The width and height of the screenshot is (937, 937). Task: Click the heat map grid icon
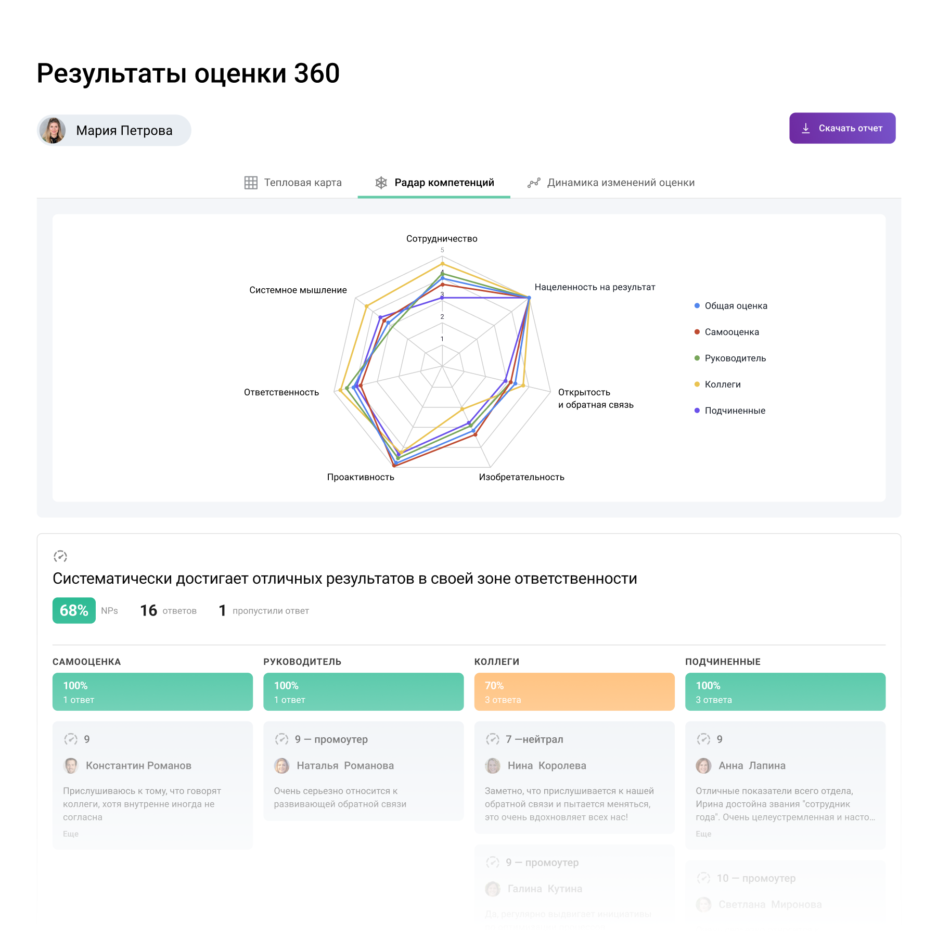click(251, 183)
